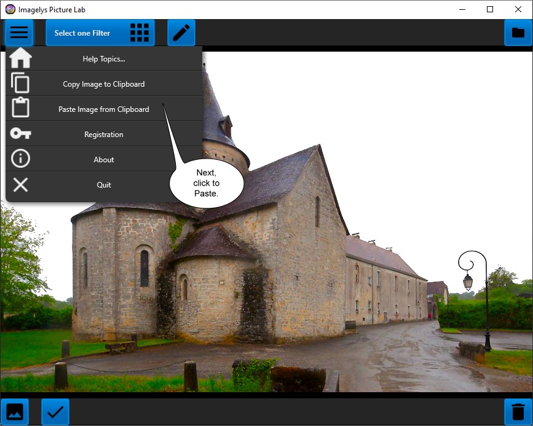Select Copy Image to Clipboard
The width and height of the screenshot is (533, 426).
(x=104, y=84)
